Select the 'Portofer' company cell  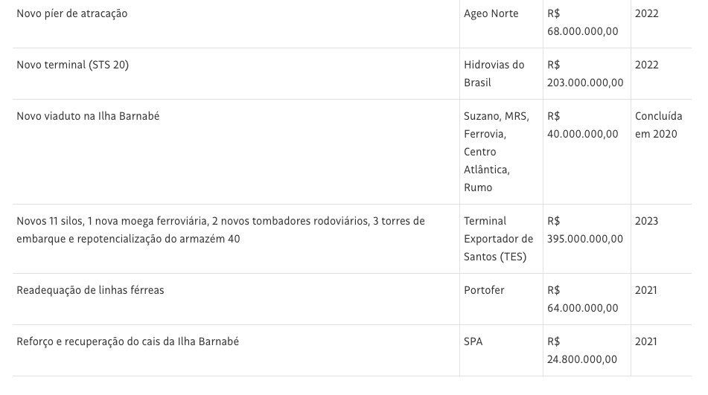[x=484, y=290]
